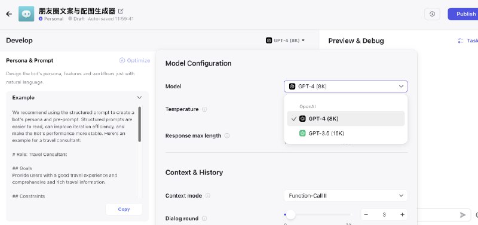Go back with the left arrow icon
Image resolution: width=478 pixels, height=225 pixels.
(9, 14)
